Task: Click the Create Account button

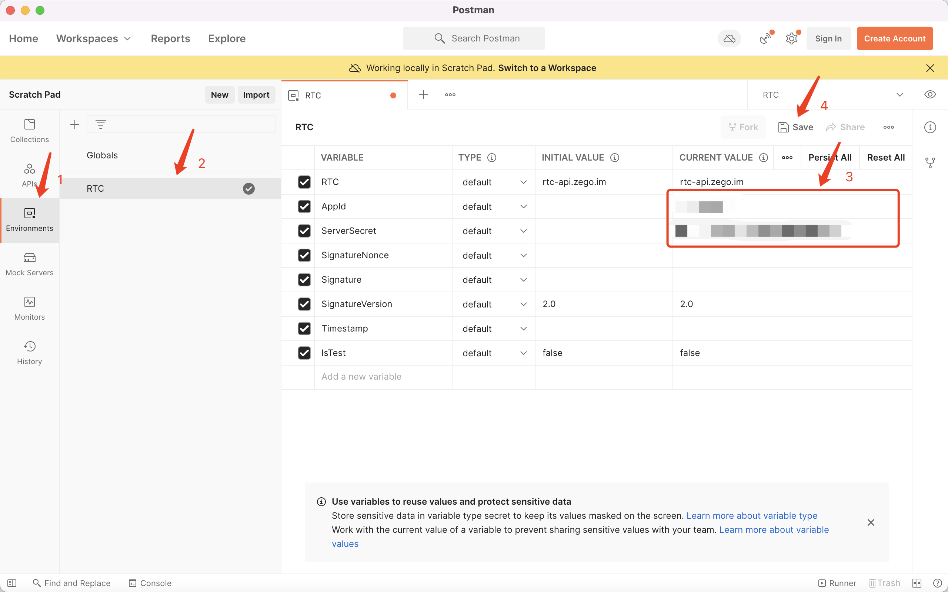Action: pos(894,38)
